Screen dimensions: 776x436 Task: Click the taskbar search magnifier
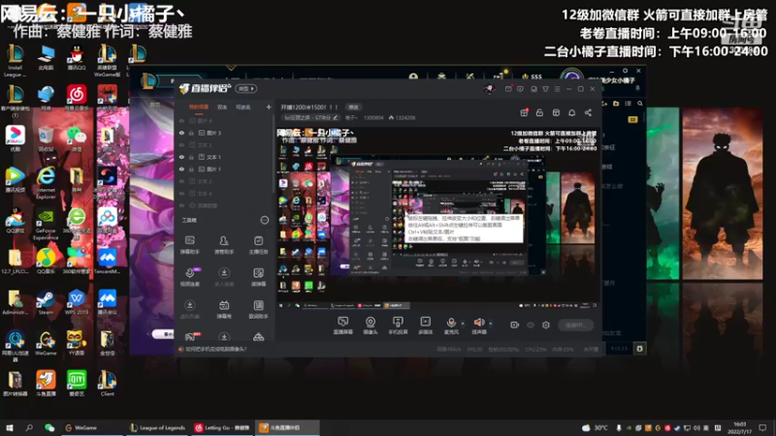[29, 427]
